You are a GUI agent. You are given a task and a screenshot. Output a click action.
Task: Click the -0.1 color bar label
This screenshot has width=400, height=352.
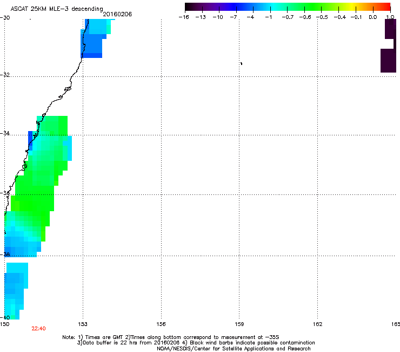coord(356,17)
